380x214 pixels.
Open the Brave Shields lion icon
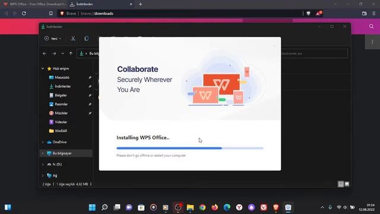308,14
